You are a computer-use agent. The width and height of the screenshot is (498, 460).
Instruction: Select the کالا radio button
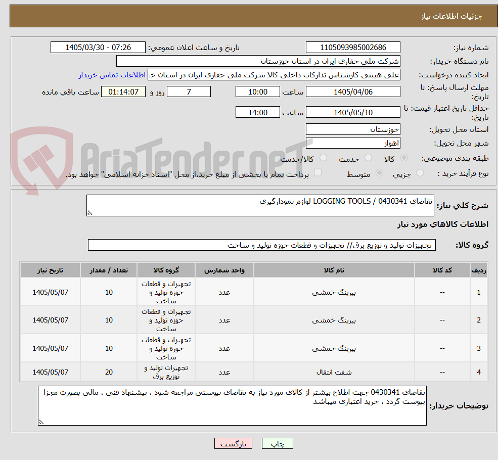[x=404, y=158]
